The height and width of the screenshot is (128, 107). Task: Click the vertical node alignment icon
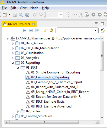pos(69,15)
